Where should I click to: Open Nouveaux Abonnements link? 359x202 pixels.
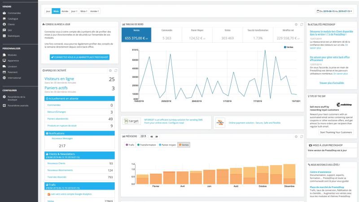[x=60, y=171]
